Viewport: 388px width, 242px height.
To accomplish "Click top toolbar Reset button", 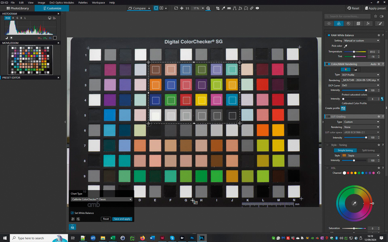I will coord(353,8).
